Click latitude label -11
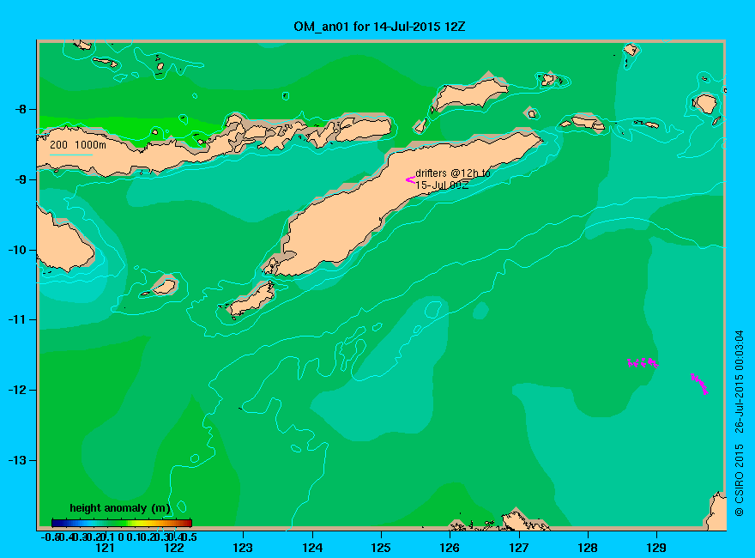This screenshot has height=558, width=755. 17,319
